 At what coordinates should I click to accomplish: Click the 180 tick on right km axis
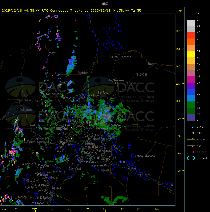[x=178, y=31]
